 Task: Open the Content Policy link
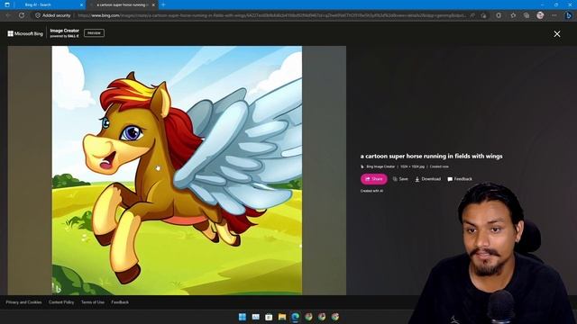(61, 302)
